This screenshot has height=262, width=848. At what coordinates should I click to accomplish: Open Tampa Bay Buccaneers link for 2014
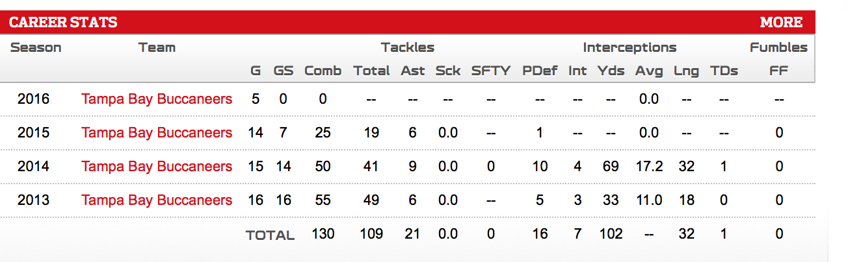tap(157, 167)
